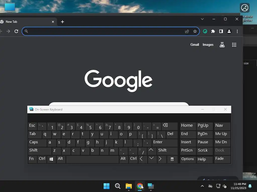The image size is (257, 192).
Task: Toggle the left Alt key
Action: coord(61,159)
